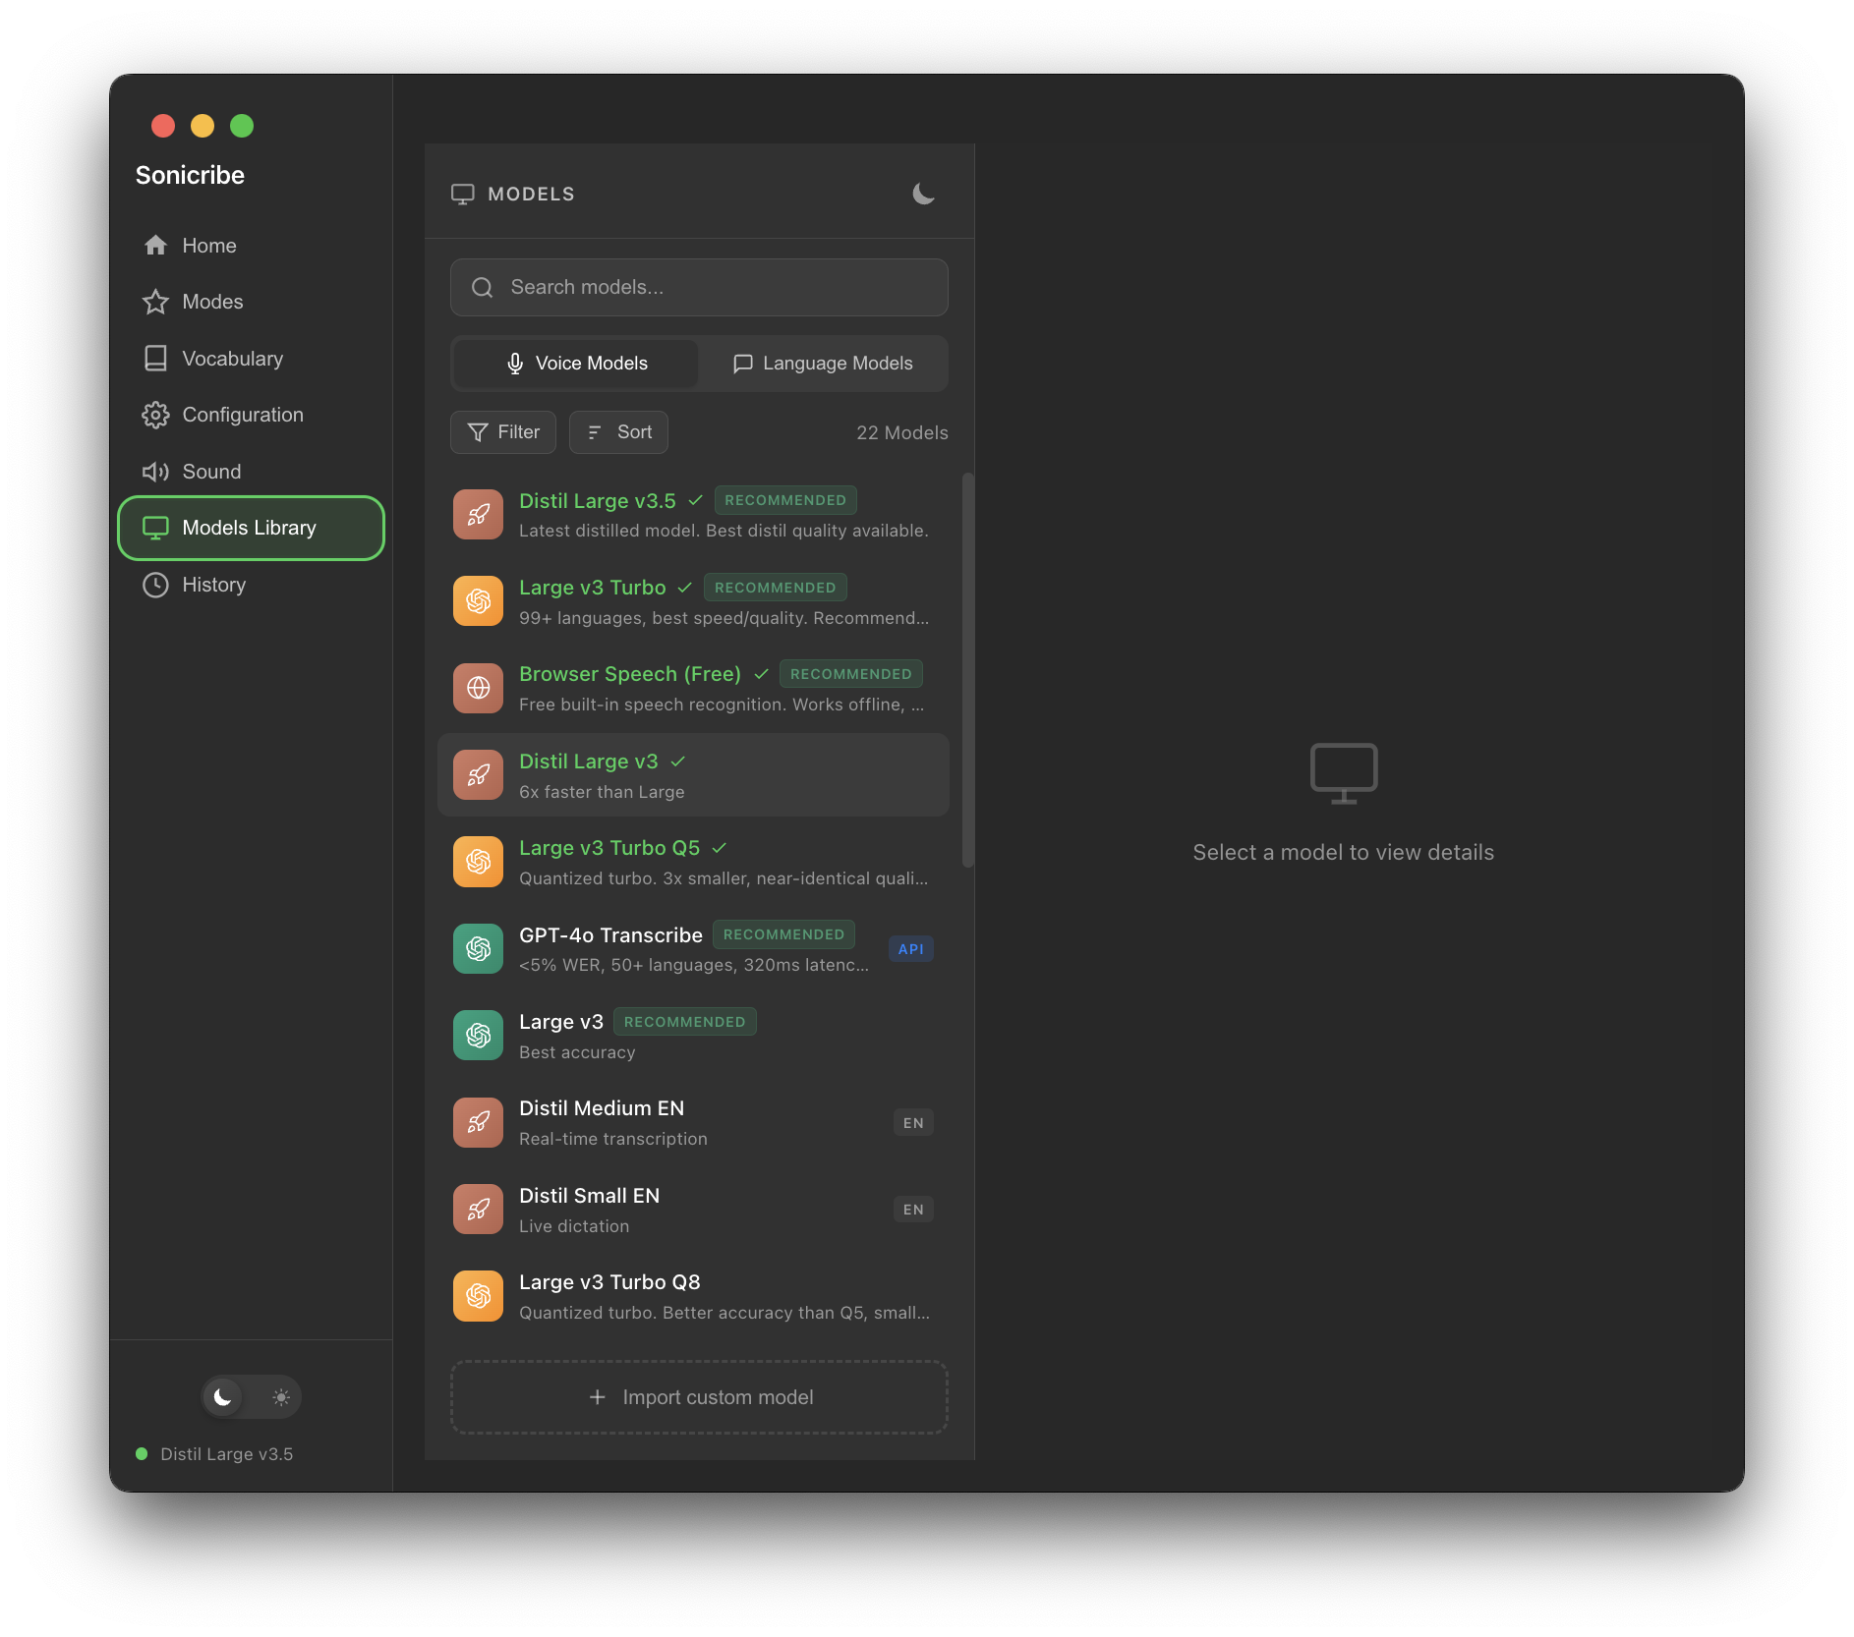This screenshot has width=1854, height=1637.
Task: Click the large monitor placeholder icon in the details pane
Action: 1343,773
